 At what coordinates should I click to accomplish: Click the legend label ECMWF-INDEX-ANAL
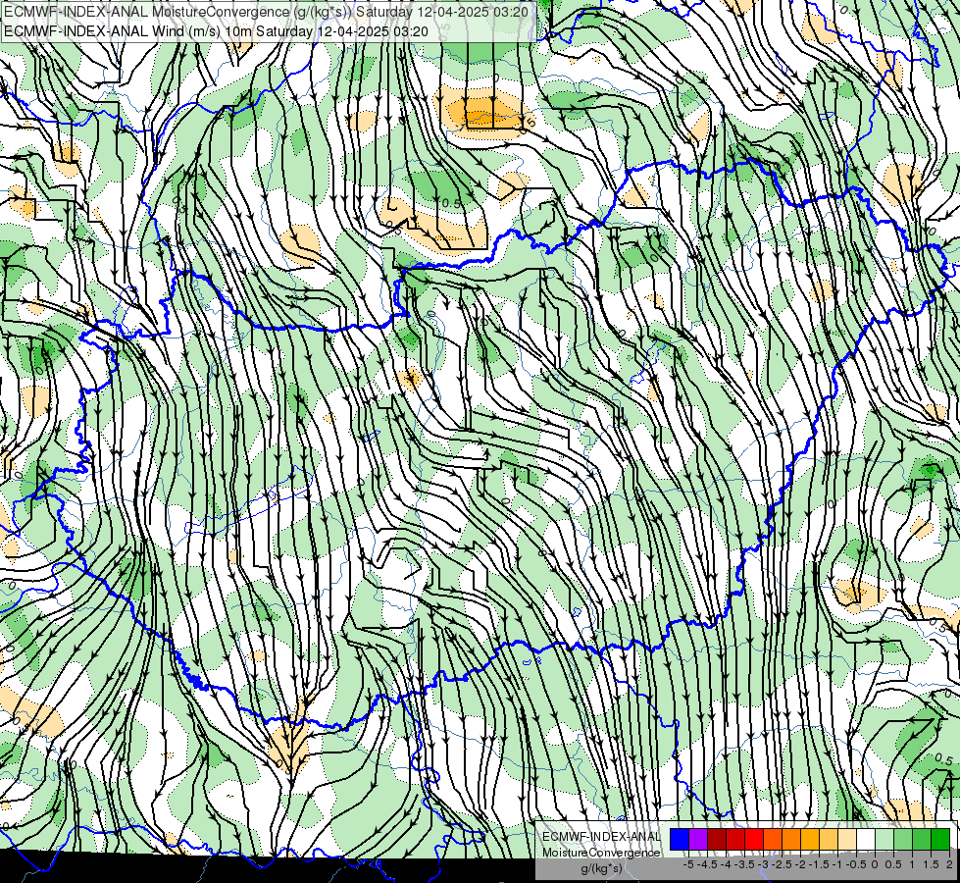601,837
